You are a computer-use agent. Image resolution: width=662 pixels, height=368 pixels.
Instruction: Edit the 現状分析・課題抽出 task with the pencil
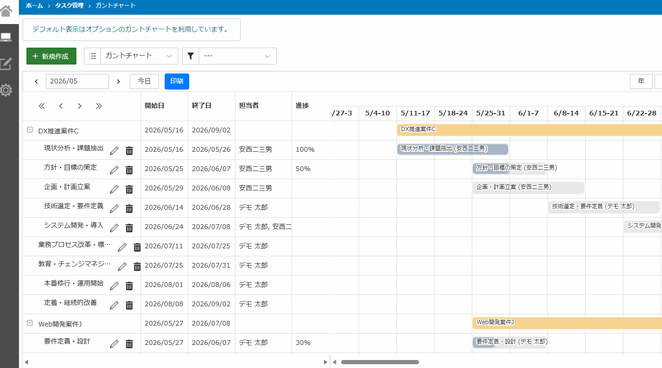tap(114, 150)
